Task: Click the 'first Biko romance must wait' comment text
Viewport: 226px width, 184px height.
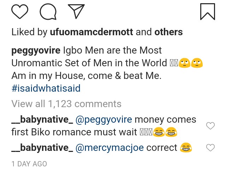Action: point(74,132)
